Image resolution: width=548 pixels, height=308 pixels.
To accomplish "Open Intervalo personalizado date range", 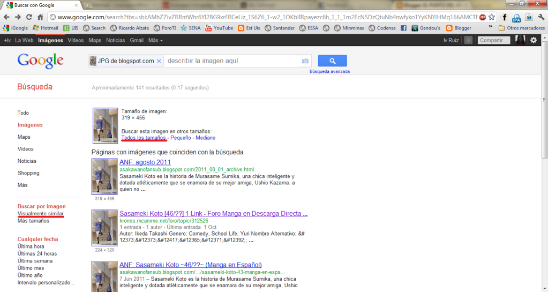I will (x=46, y=282).
